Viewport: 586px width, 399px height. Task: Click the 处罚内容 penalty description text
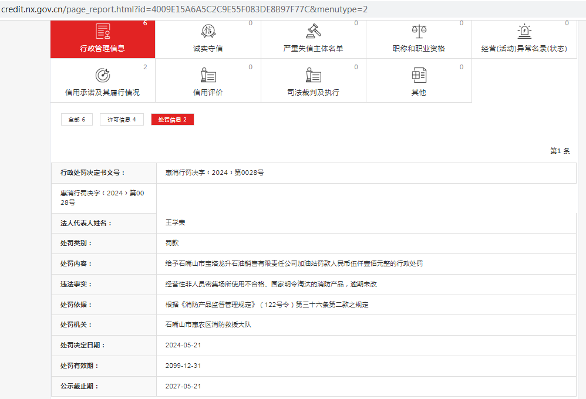tap(294, 264)
